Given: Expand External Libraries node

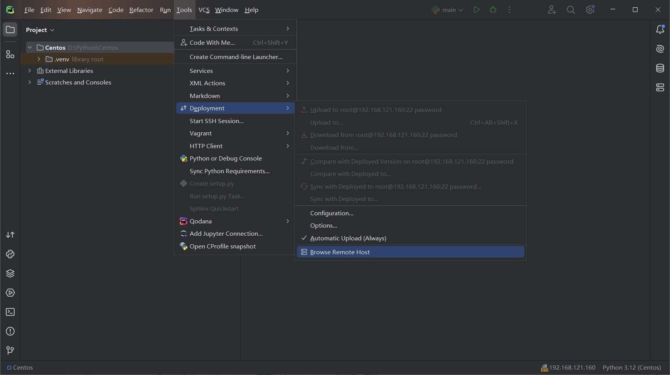Looking at the screenshot, I should (30, 71).
